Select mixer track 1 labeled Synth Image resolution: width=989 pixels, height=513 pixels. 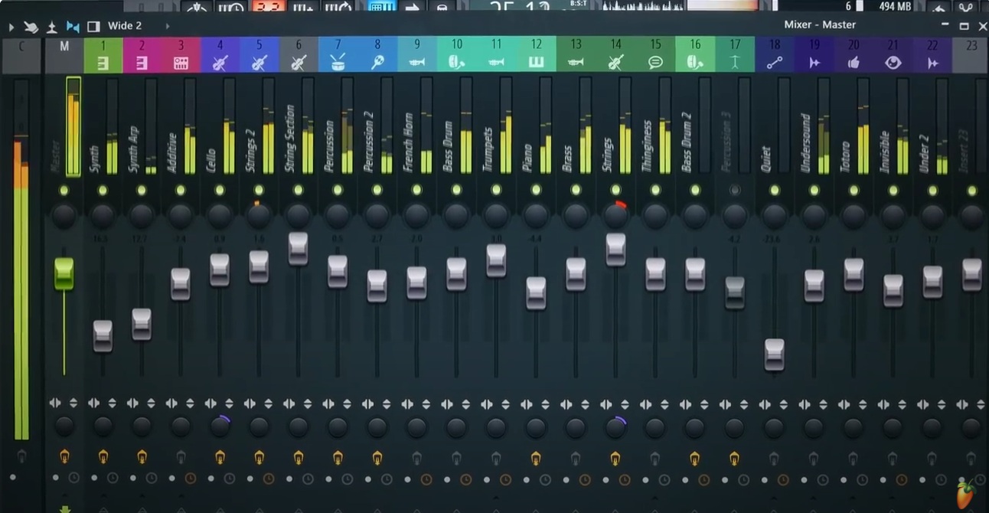[103, 55]
